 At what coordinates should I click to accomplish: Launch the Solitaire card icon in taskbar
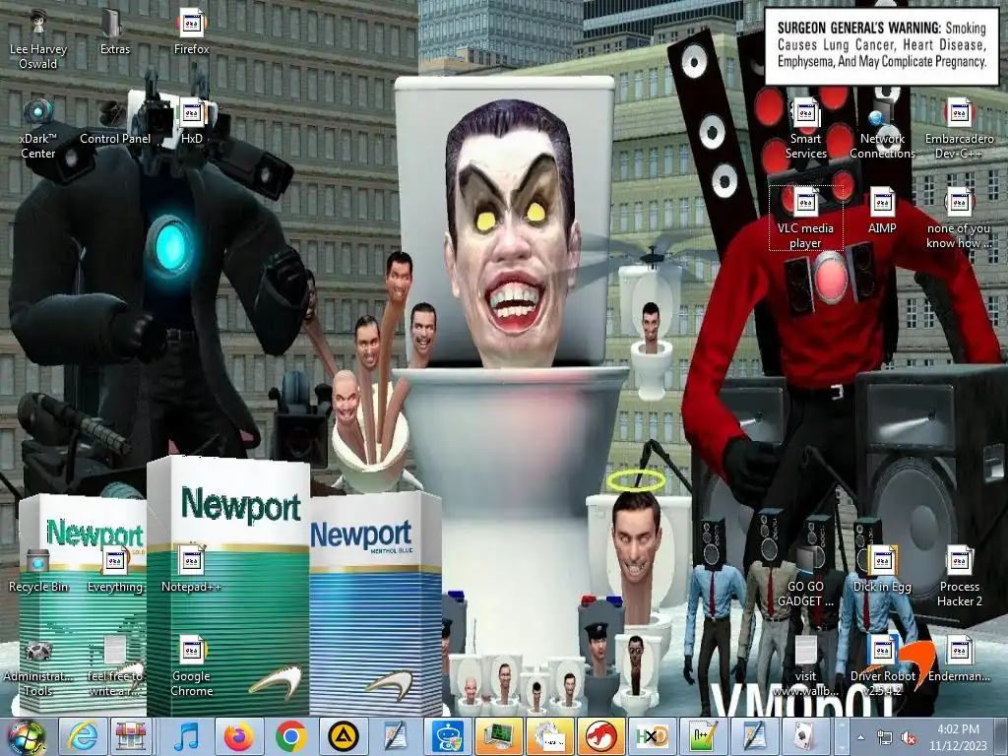[805, 736]
